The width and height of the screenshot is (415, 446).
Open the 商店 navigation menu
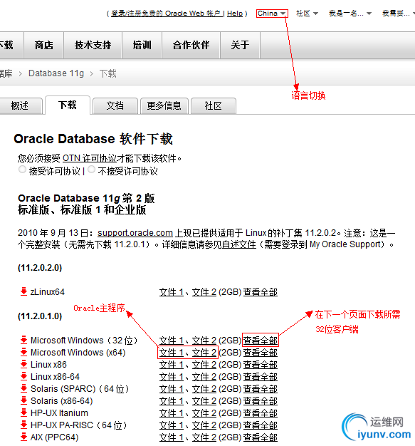43,45
